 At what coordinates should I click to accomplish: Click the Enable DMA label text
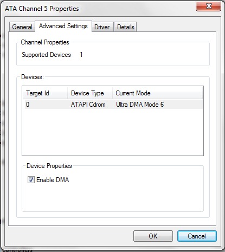pos(53,180)
